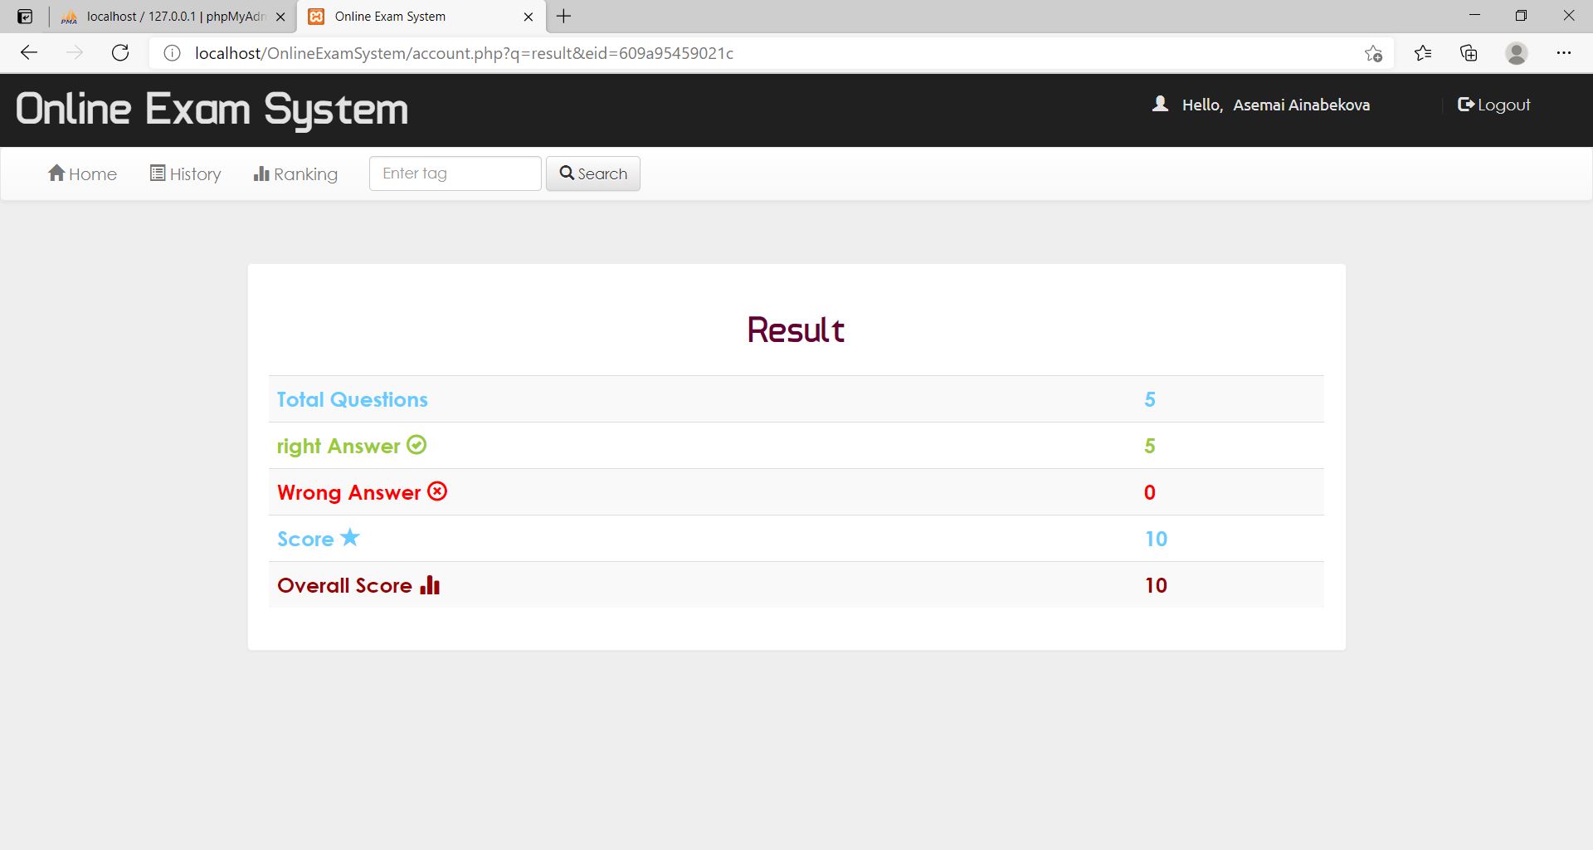Reload the page with refresh icon

coord(120,53)
